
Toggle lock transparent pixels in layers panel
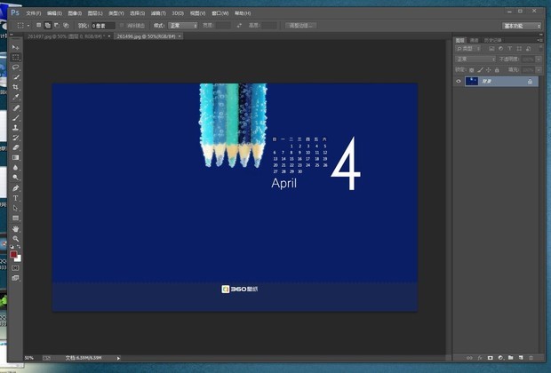[471, 68]
